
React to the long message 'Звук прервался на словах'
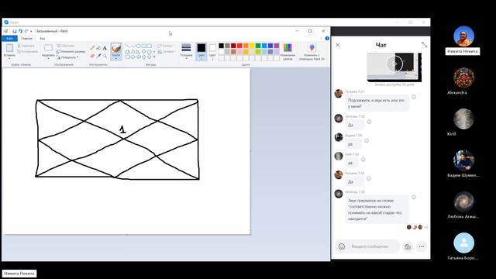pyautogui.click(x=414, y=197)
